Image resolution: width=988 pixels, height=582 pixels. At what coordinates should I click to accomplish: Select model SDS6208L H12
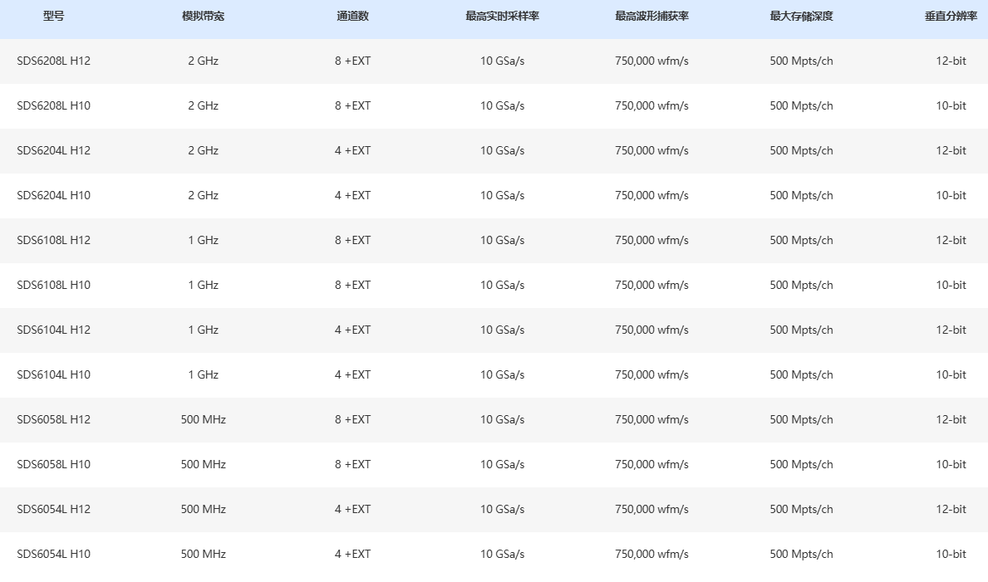click(53, 61)
